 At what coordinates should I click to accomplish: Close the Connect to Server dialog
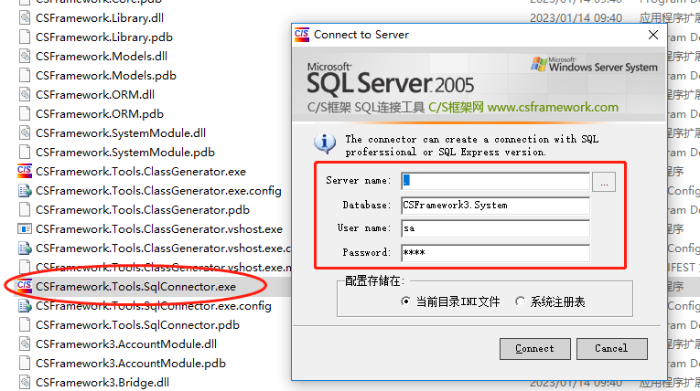pyautogui.click(x=653, y=35)
